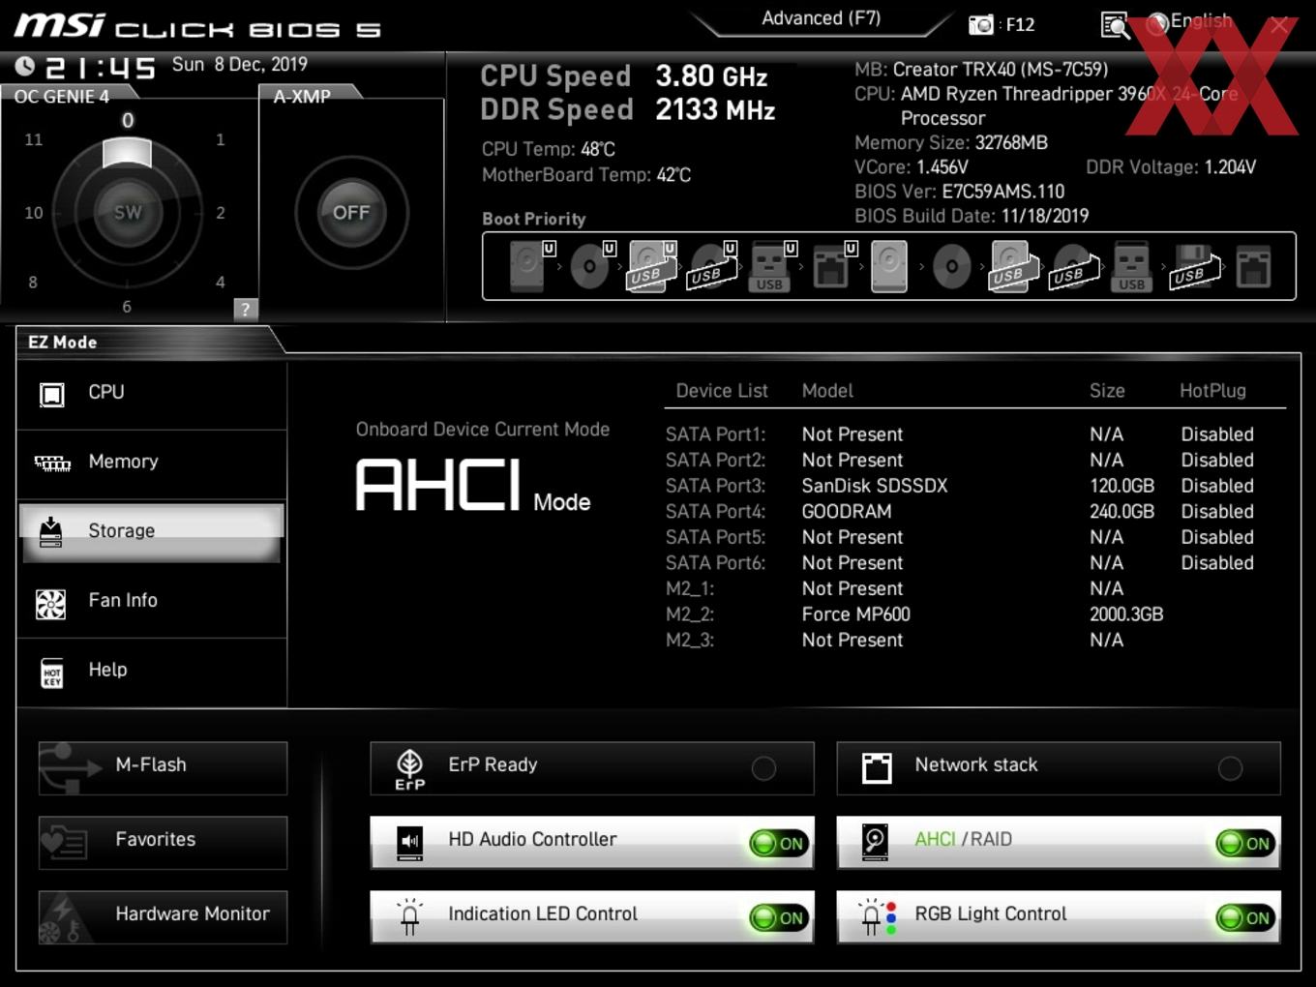Select the legacy USB CD/DVD boot icon
This screenshot has width=1316, height=987.
click(1074, 267)
